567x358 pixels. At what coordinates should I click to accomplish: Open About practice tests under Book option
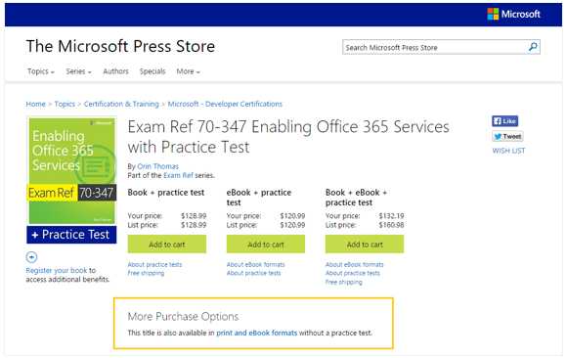tap(154, 265)
